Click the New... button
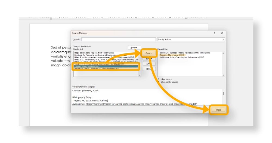Screen dimensions: 272x143 [149, 69]
